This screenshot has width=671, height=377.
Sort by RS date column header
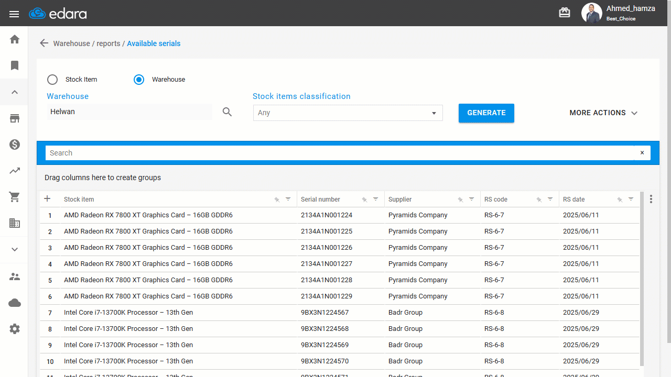574,199
